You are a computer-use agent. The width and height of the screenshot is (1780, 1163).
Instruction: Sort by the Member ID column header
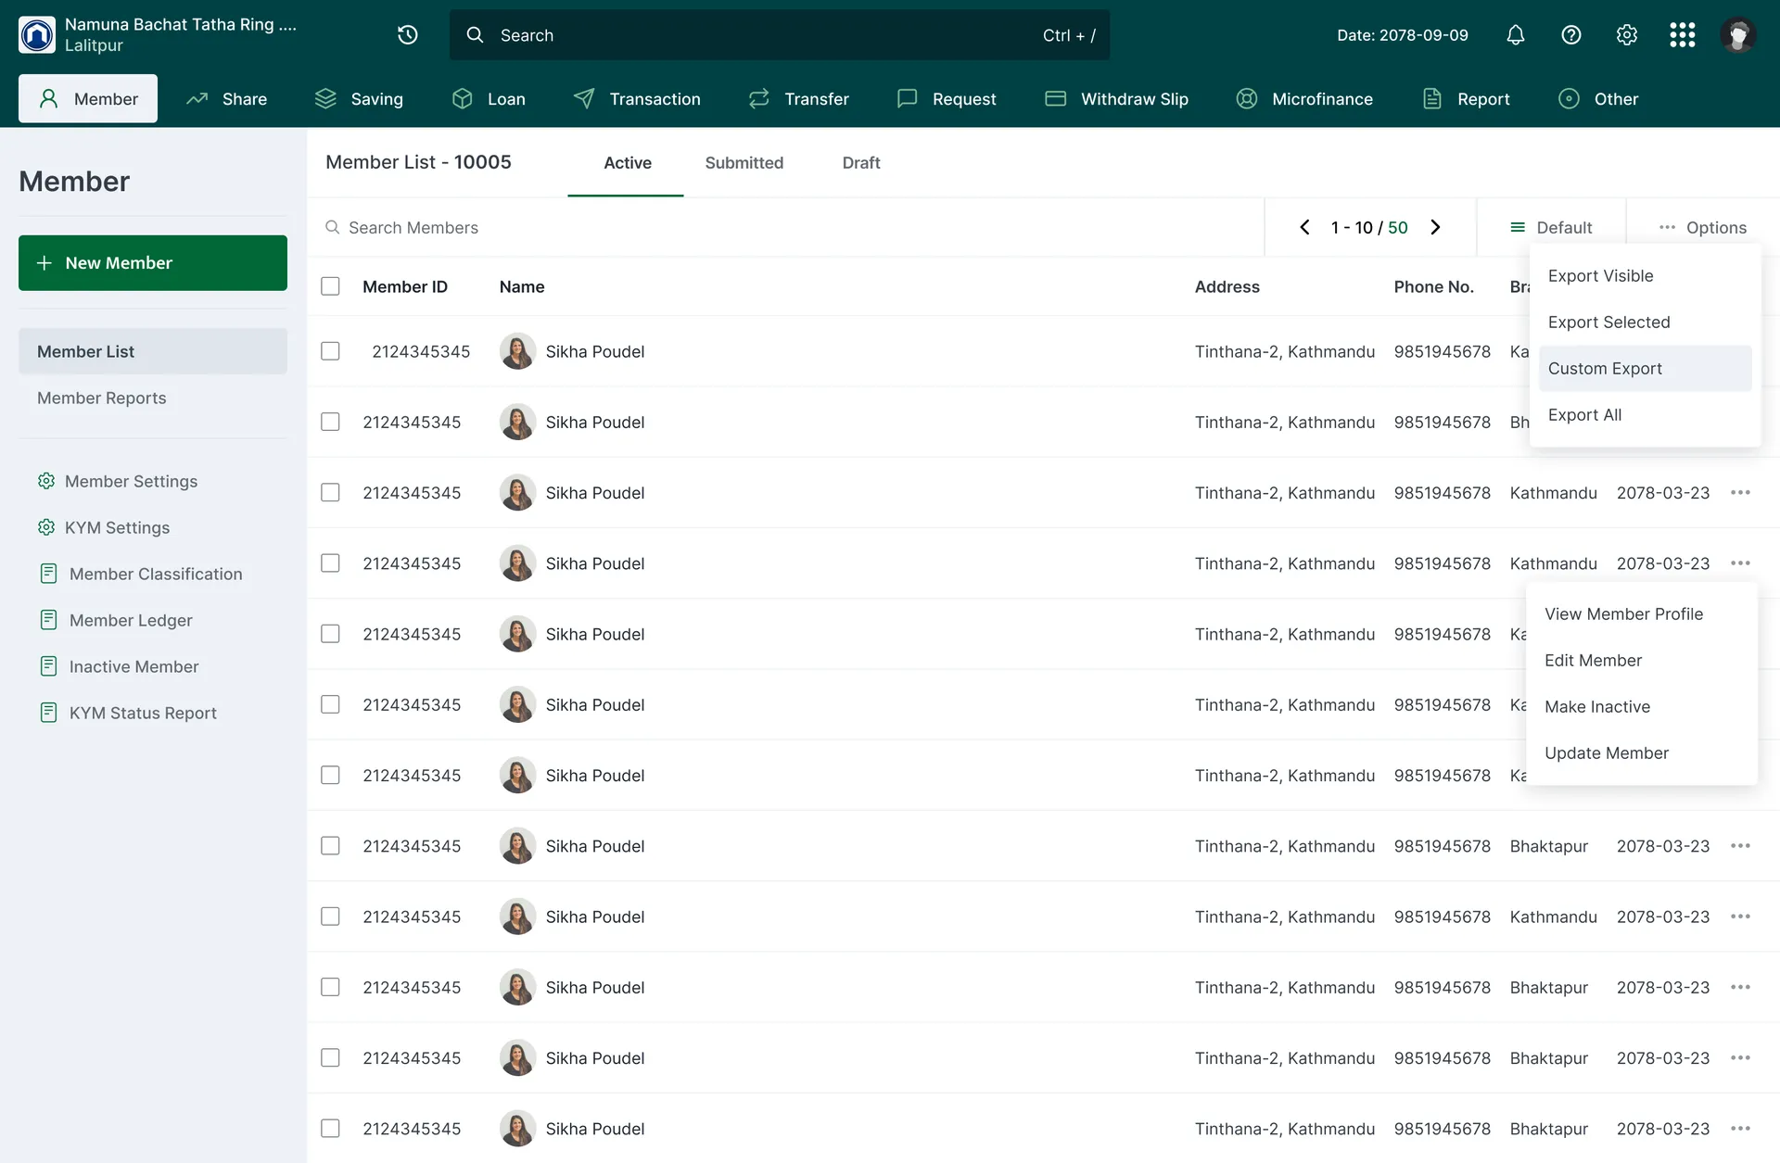click(x=405, y=287)
